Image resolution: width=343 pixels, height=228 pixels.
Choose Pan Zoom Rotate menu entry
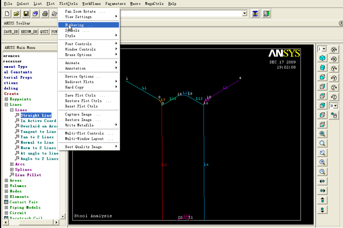[88, 12]
